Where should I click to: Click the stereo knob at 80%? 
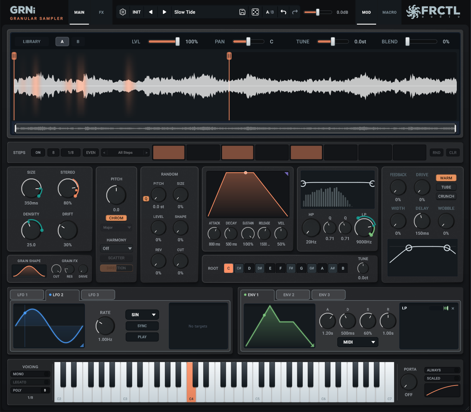(68, 189)
